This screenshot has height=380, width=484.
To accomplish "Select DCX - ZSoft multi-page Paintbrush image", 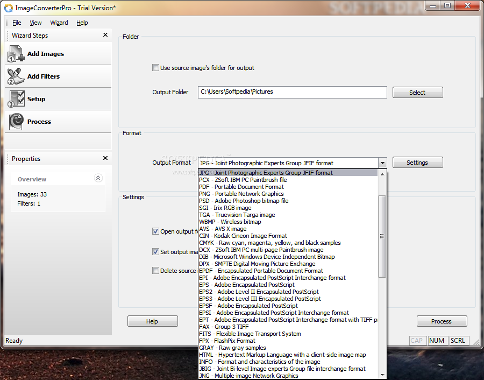I will 288,250.
